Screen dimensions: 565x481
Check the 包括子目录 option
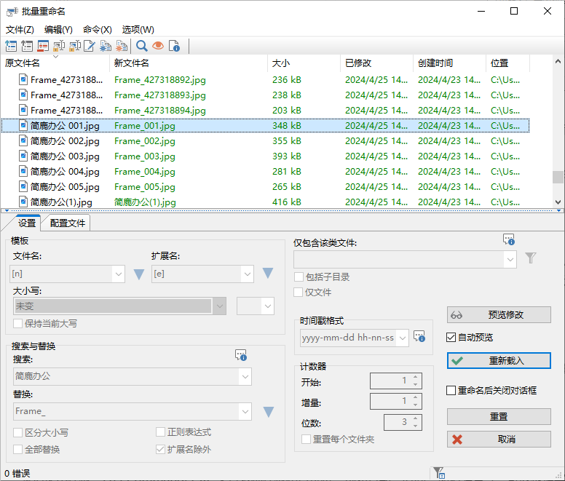coord(299,277)
